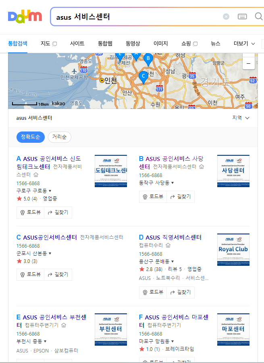Open ASUS 공인서비스 부천센터 link
The height and width of the screenshot is (363, 264).
pos(51,321)
